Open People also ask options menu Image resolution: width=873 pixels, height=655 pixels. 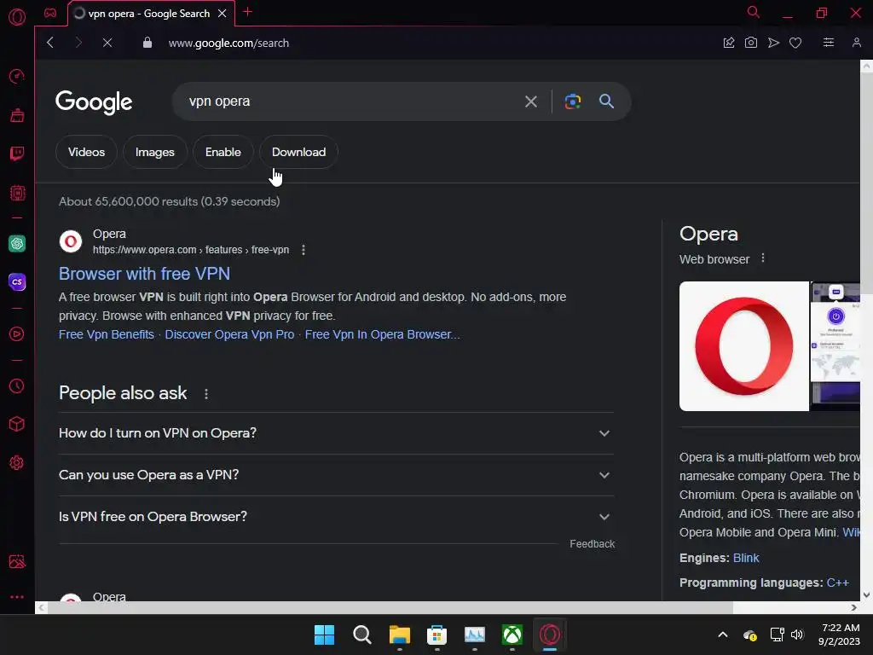tap(206, 394)
